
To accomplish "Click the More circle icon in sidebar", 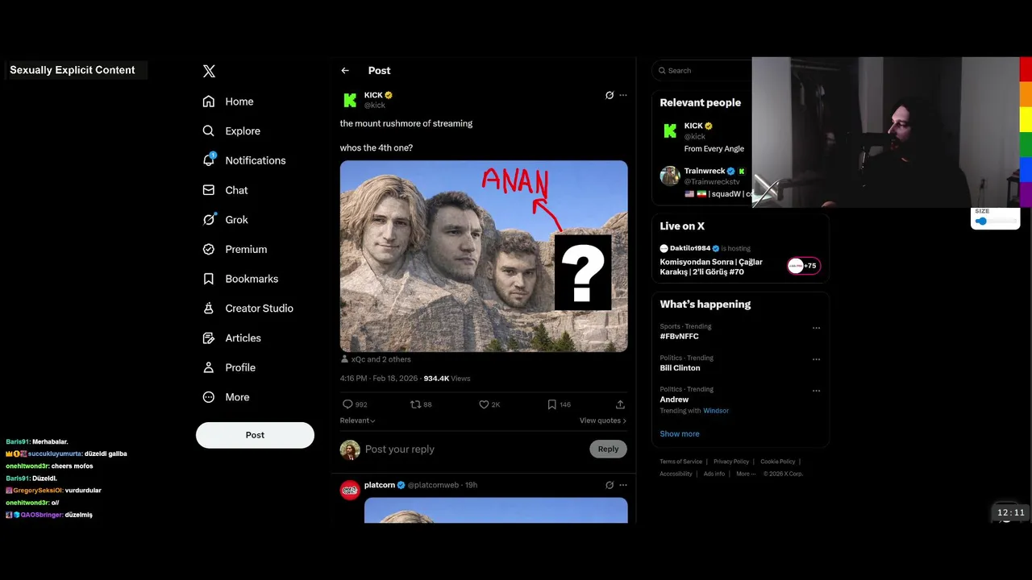I will tap(209, 397).
